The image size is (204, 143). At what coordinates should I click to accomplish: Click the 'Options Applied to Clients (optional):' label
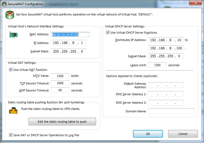[132, 76]
